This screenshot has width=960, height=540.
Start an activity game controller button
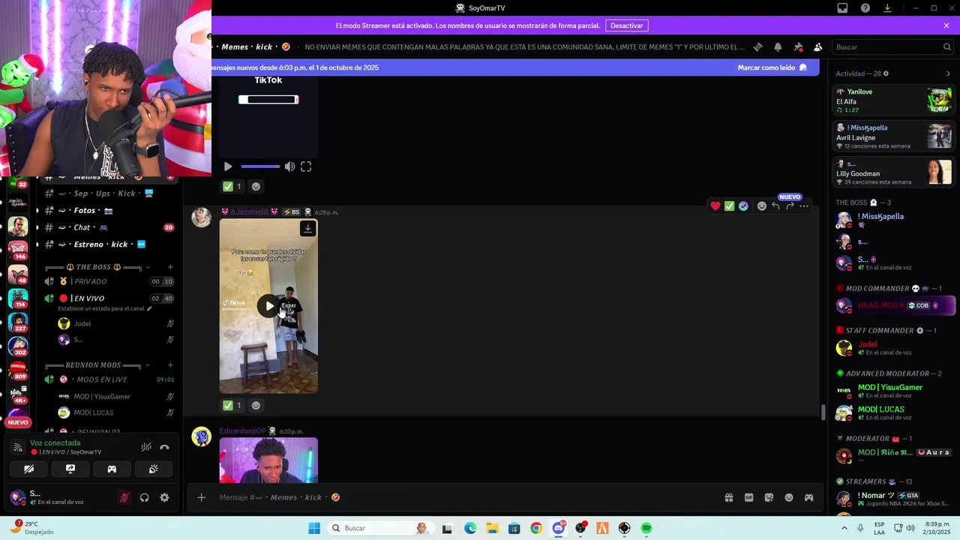point(112,469)
